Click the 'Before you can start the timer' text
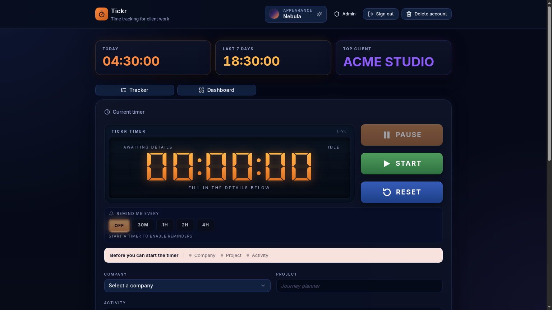Image resolution: width=552 pixels, height=310 pixels. click(x=144, y=255)
